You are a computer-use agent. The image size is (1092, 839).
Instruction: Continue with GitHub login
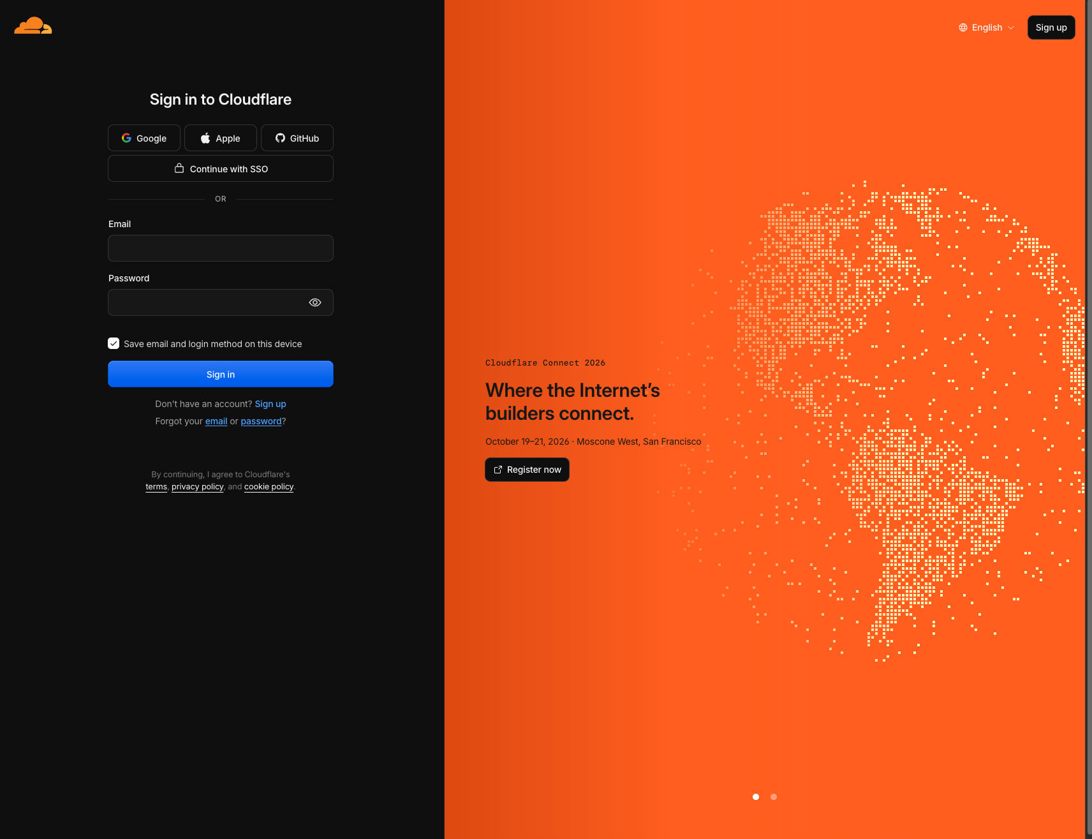(x=297, y=138)
